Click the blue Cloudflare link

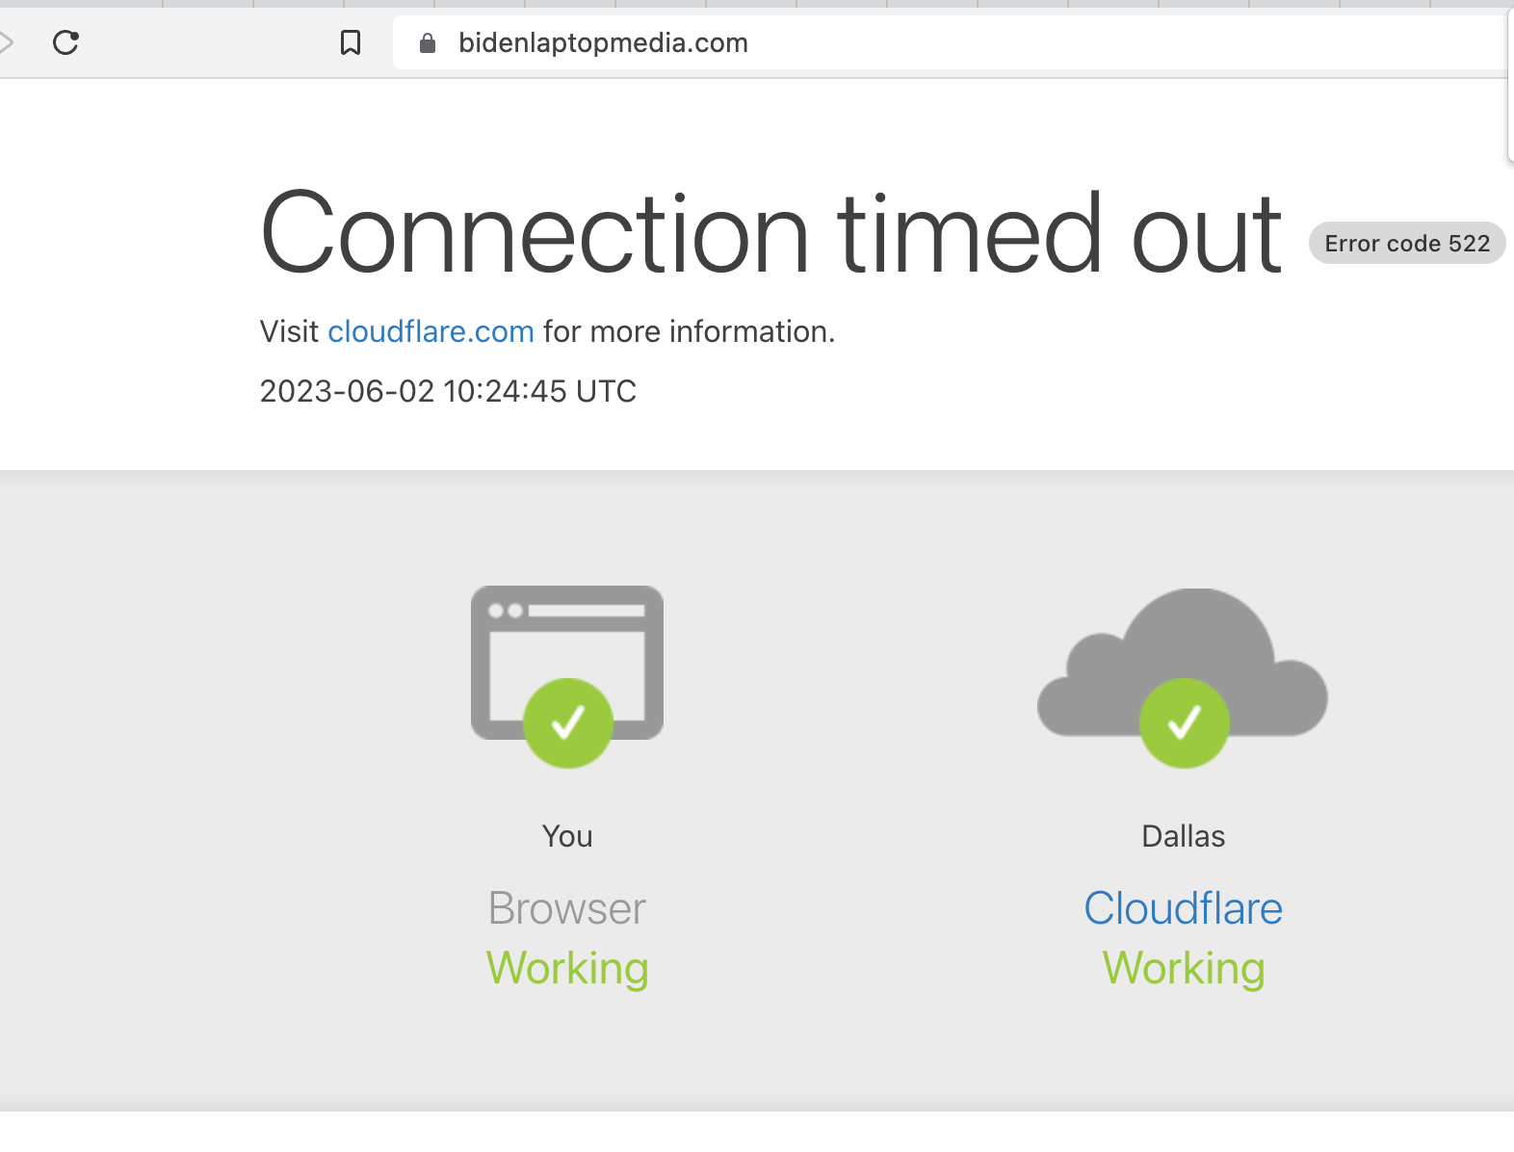coord(1183,908)
